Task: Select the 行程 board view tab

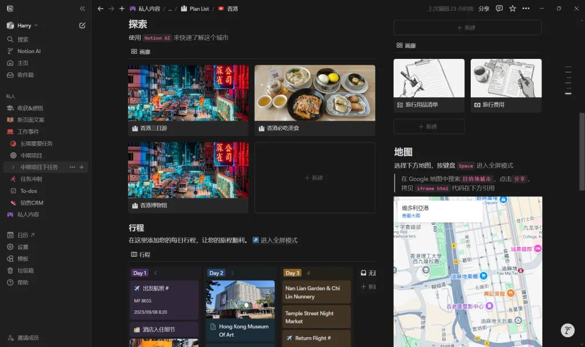Action: pyautogui.click(x=141, y=254)
